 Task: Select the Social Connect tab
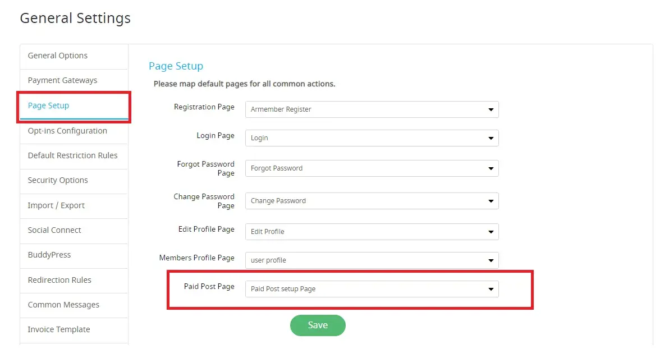54,230
